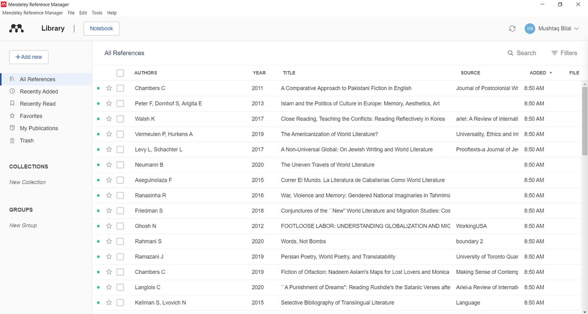Check the box for Langlois C
This screenshot has height=314, width=588.
coord(120,287)
